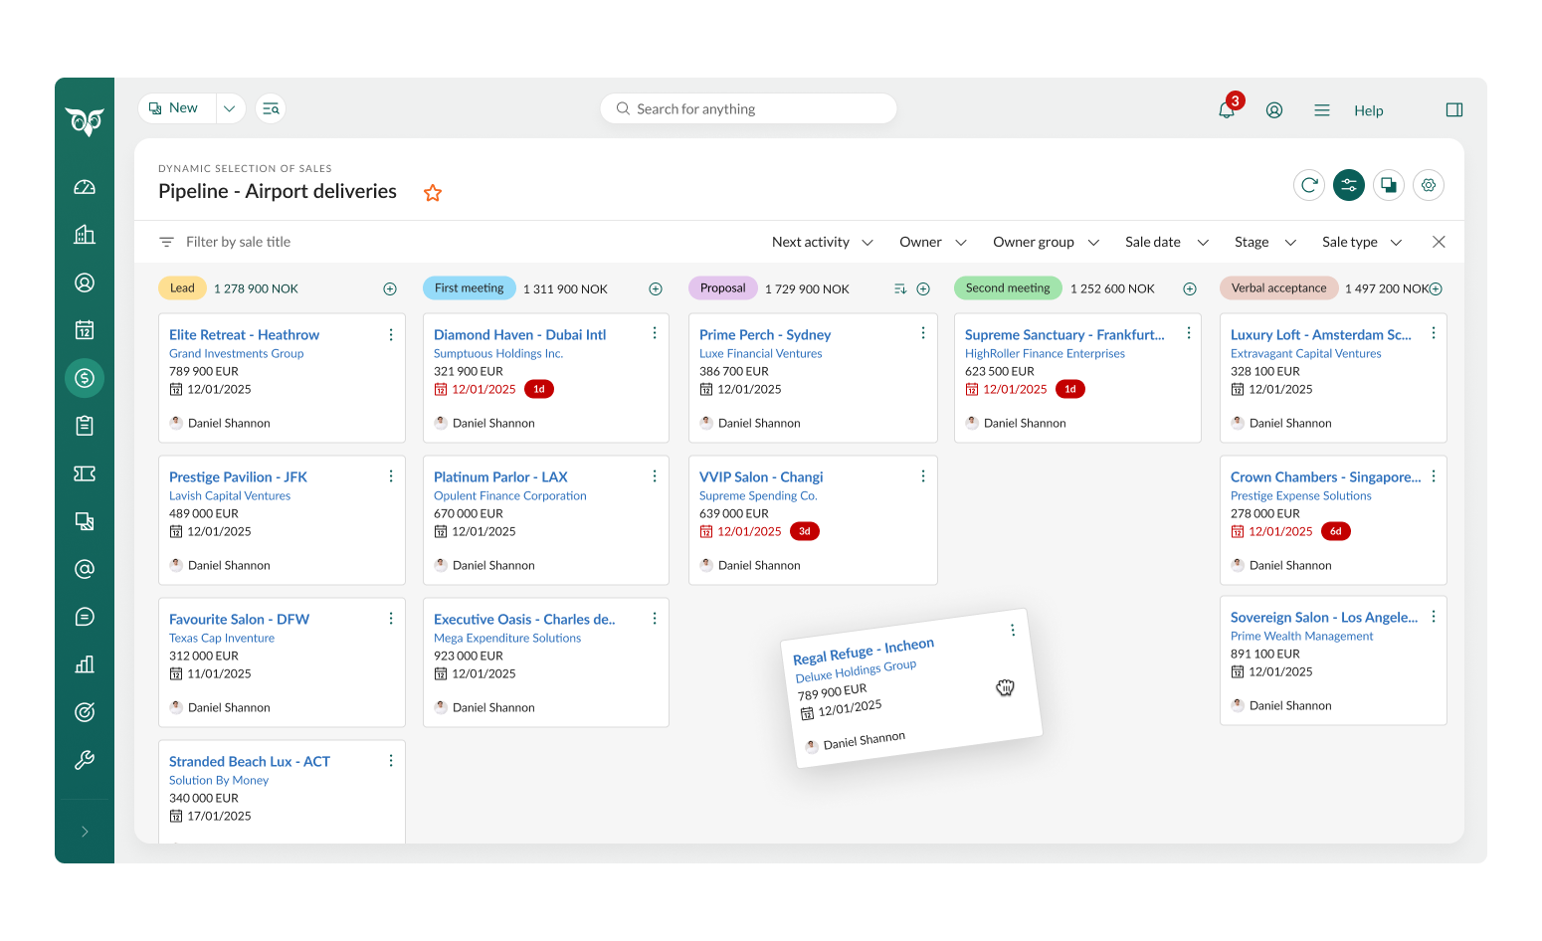1542x941 pixels.
Task: Refresh the pipeline with the reload icon
Action: click(x=1309, y=185)
